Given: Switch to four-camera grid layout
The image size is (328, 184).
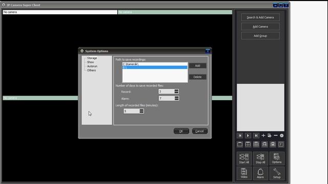Looking at the screenshot, I should pyautogui.click(x=248, y=144).
